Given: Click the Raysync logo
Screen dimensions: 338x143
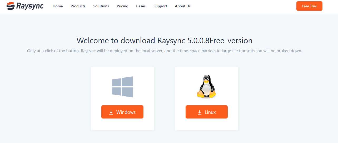Looking at the screenshot, I should pyautogui.click(x=25, y=6).
